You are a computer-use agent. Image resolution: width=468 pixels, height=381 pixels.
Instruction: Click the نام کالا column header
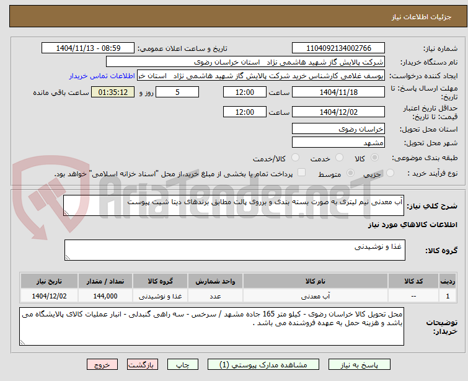point(316,281)
